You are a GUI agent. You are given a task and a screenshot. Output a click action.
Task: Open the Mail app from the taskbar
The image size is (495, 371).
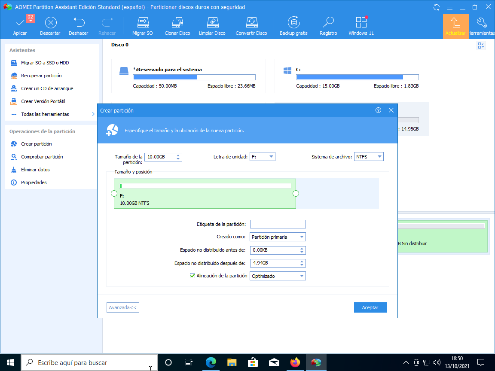(x=274, y=362)
